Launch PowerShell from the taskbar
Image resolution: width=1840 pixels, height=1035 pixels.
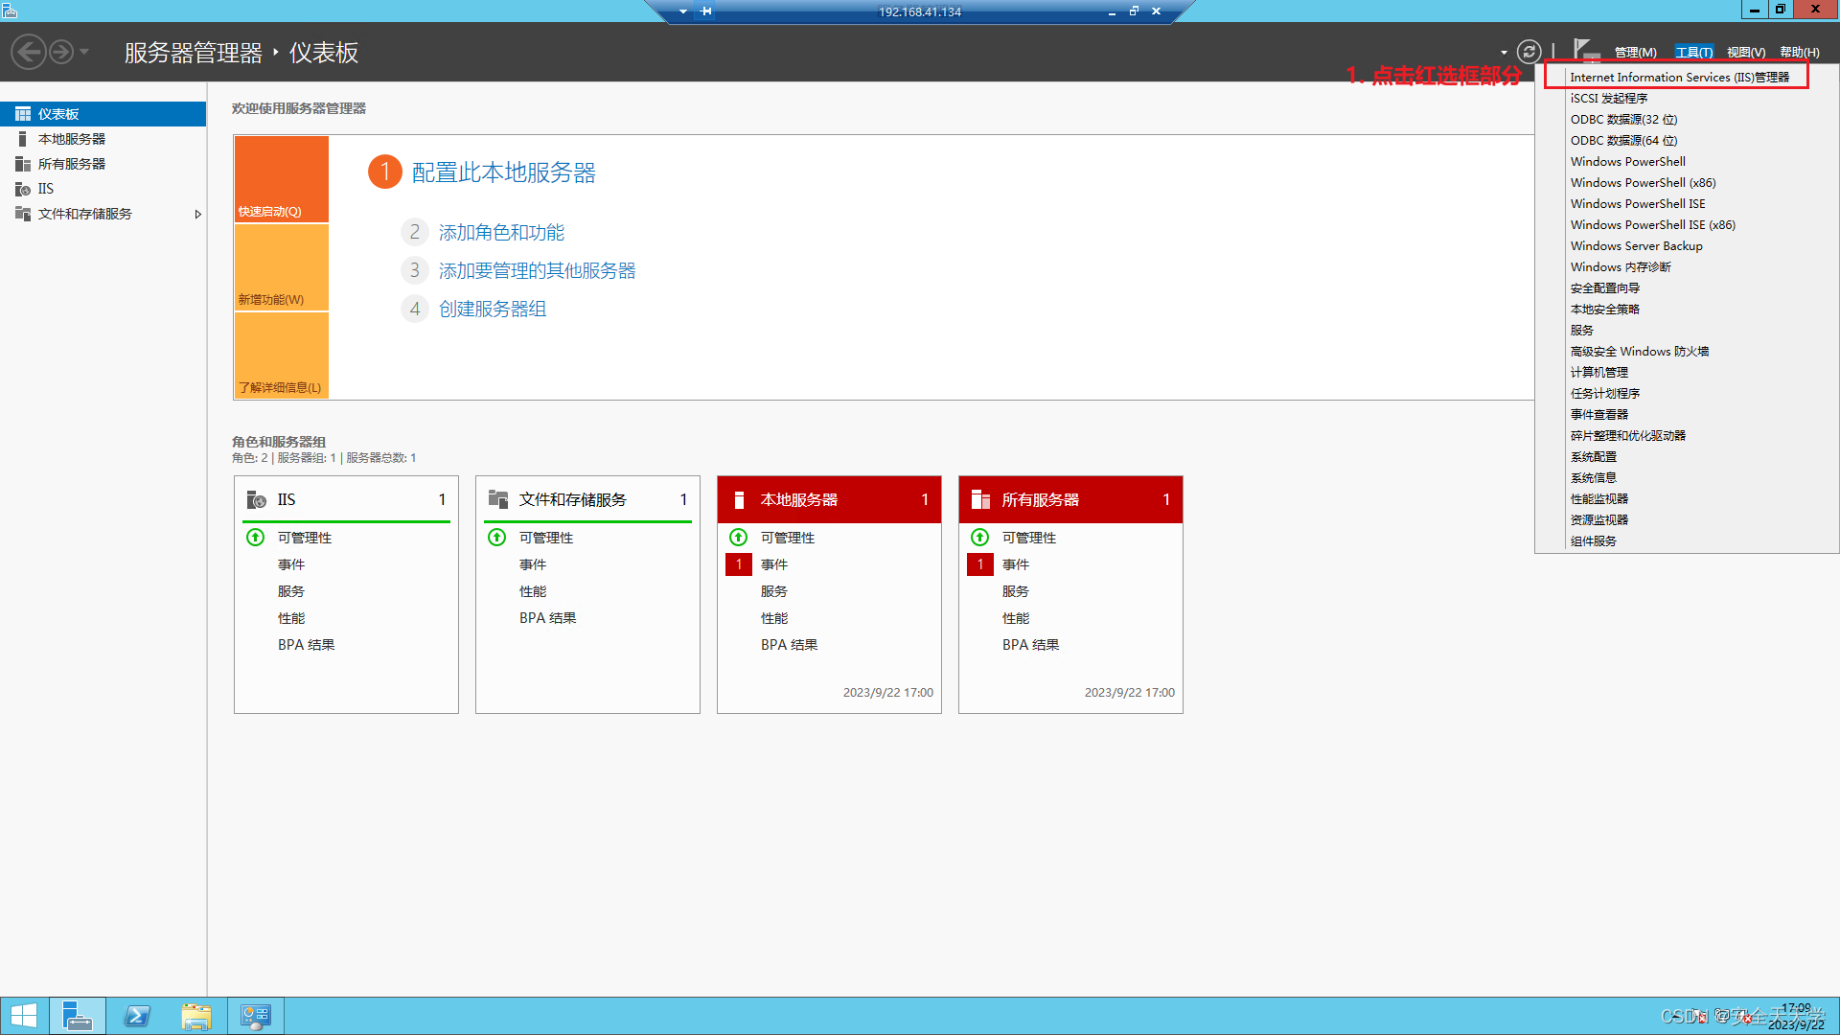point(137,1016)
